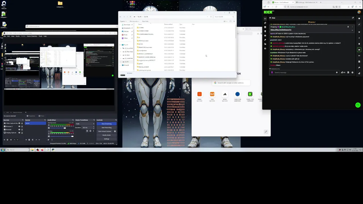Viewport: 363px width, 204px height.
Task: Delete scene transition trash icon
Action: (90, 131)
